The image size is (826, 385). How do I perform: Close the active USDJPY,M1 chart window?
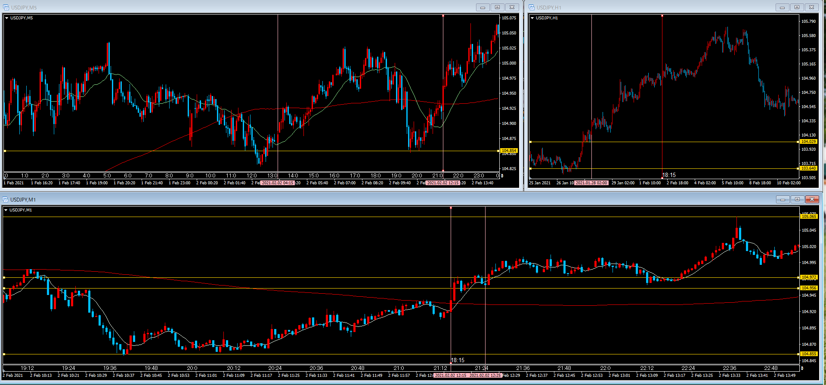[812, 199]
